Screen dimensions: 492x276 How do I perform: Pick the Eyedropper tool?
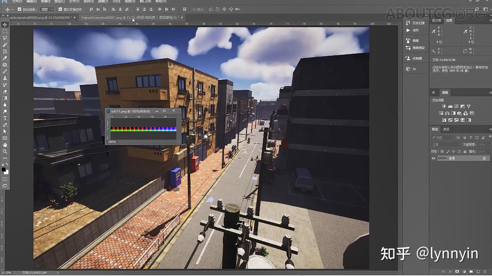[x=5, y=58]
